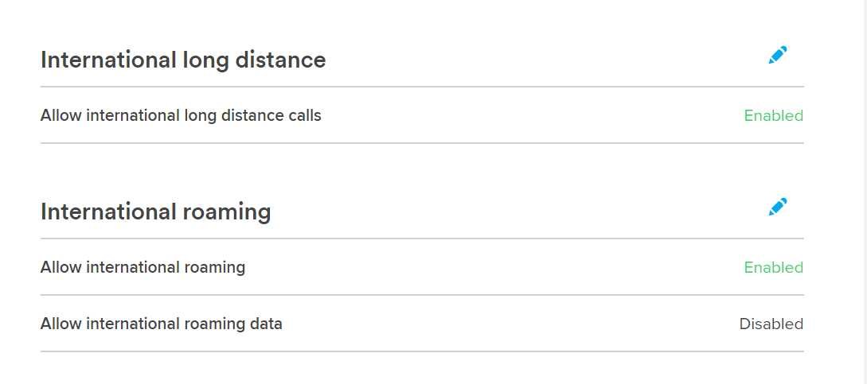Click green Enabled status for long distance calls

pos(774,115)
